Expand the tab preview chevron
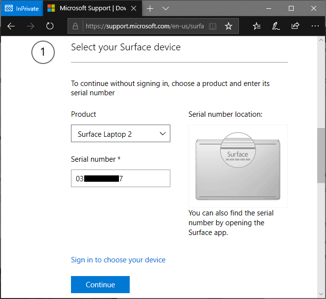 click(165, 8)
